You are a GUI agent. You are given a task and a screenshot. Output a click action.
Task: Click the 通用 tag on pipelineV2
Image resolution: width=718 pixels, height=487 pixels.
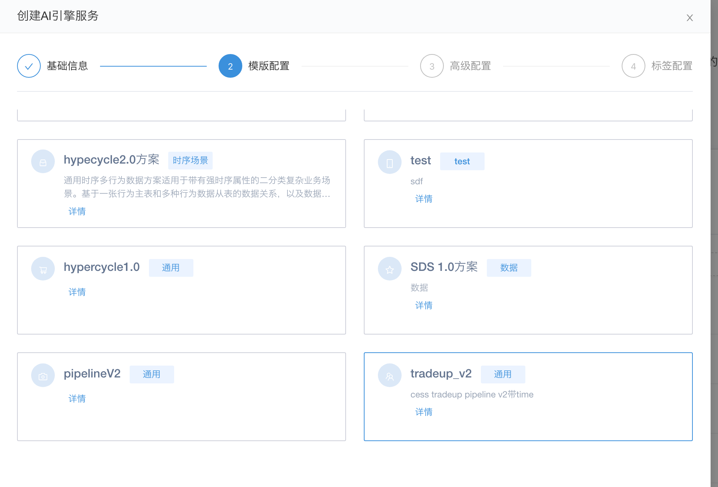click(152, 374)
